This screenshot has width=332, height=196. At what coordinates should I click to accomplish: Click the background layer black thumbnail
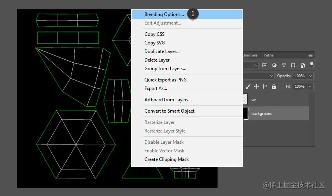[x=245, y=113]
